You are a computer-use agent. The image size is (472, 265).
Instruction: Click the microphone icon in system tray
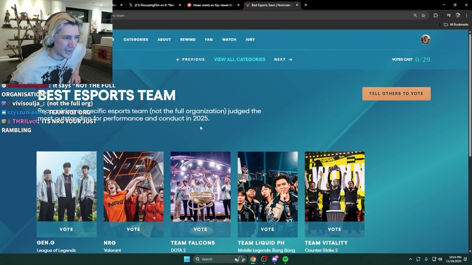[x=426, y=259]
